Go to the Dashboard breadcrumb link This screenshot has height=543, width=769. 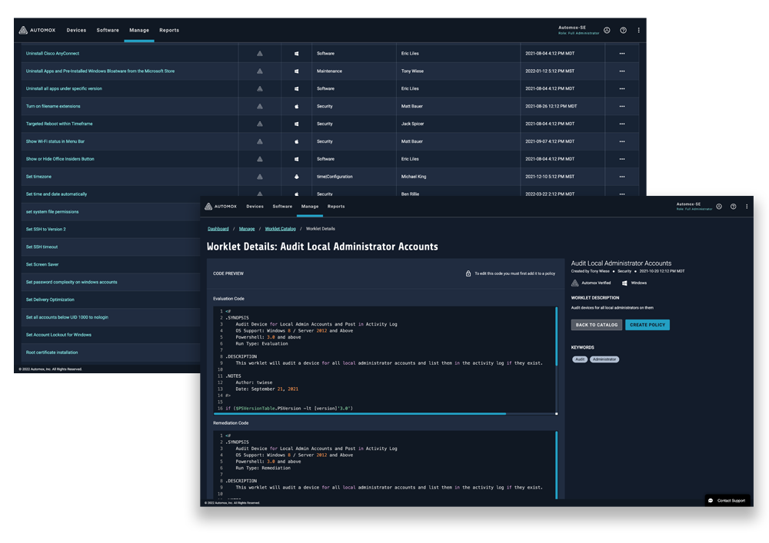(218, 229)
